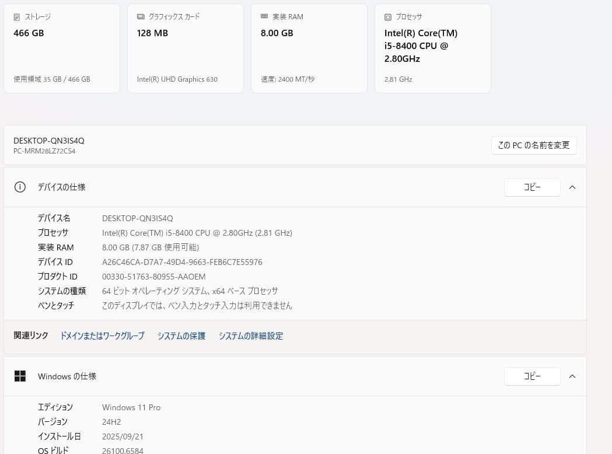Click the device name DESKTOP-QN3IS4Q

point(48,140)
